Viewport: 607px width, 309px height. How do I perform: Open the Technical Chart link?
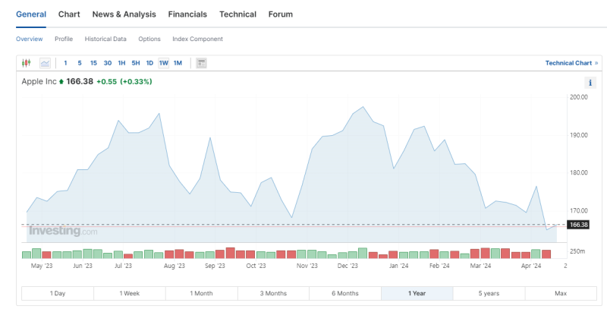[571, 63]
